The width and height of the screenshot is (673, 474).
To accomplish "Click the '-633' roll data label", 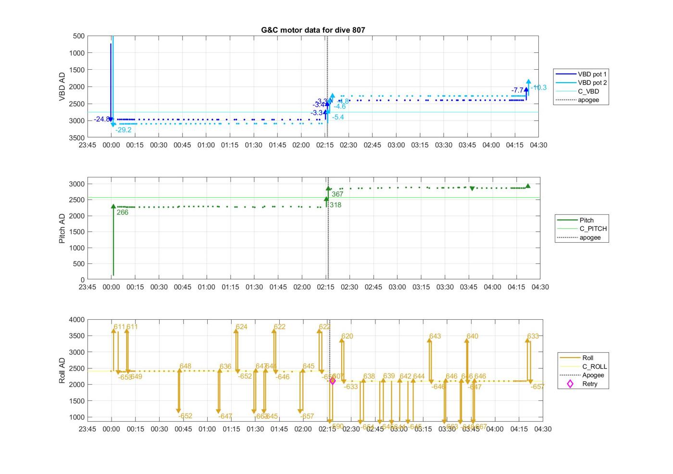I will (x=351, y=387).
